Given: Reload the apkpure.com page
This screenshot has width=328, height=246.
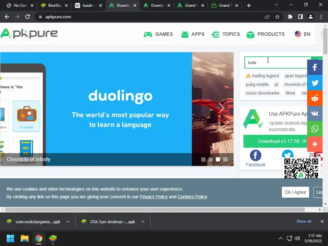Looking at the screenshot, I should click(28, 17).
